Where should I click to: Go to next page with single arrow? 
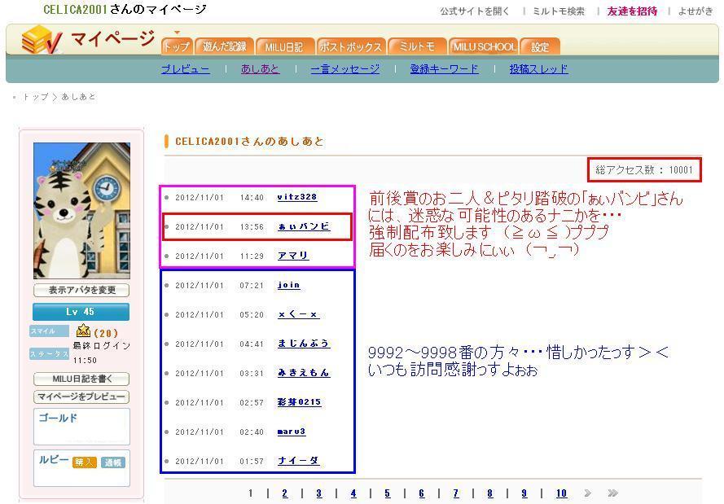(x=587, y=493)
